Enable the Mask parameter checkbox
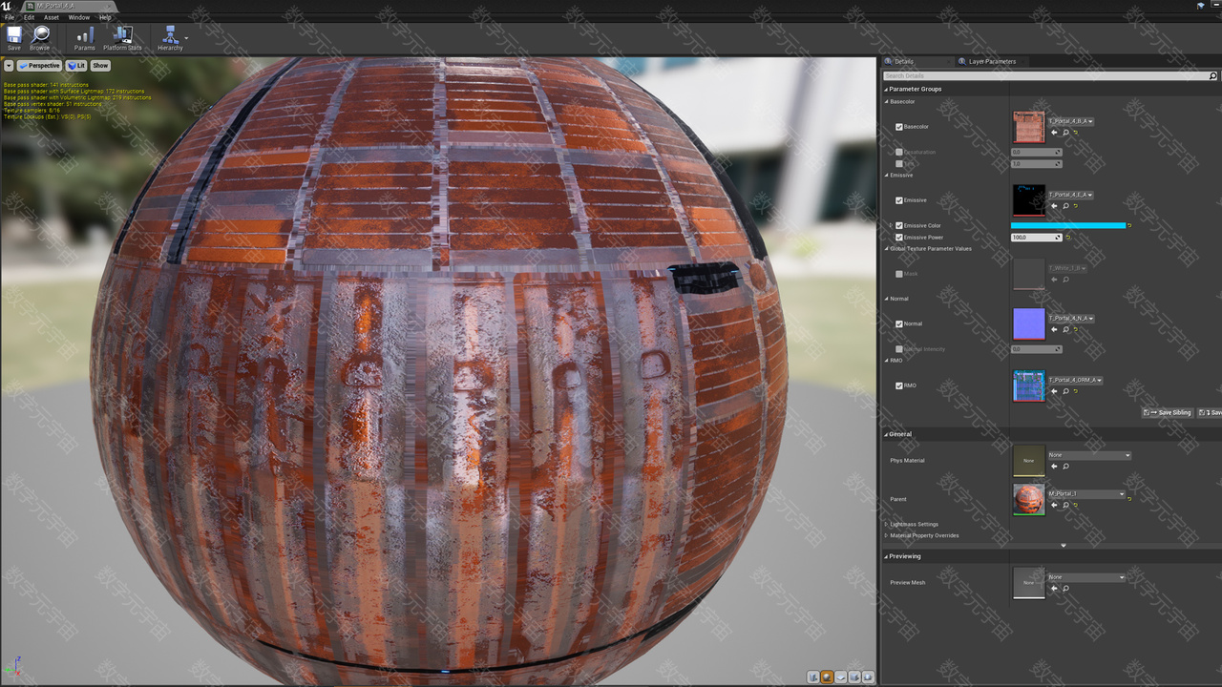 pyautogui.click(x=899, y=274)
